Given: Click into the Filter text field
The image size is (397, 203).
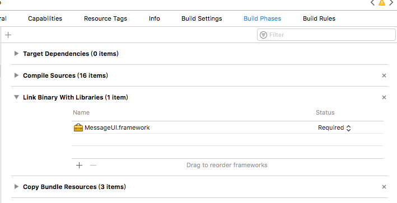Looking at the screenshot, I should tap(326, 35).
